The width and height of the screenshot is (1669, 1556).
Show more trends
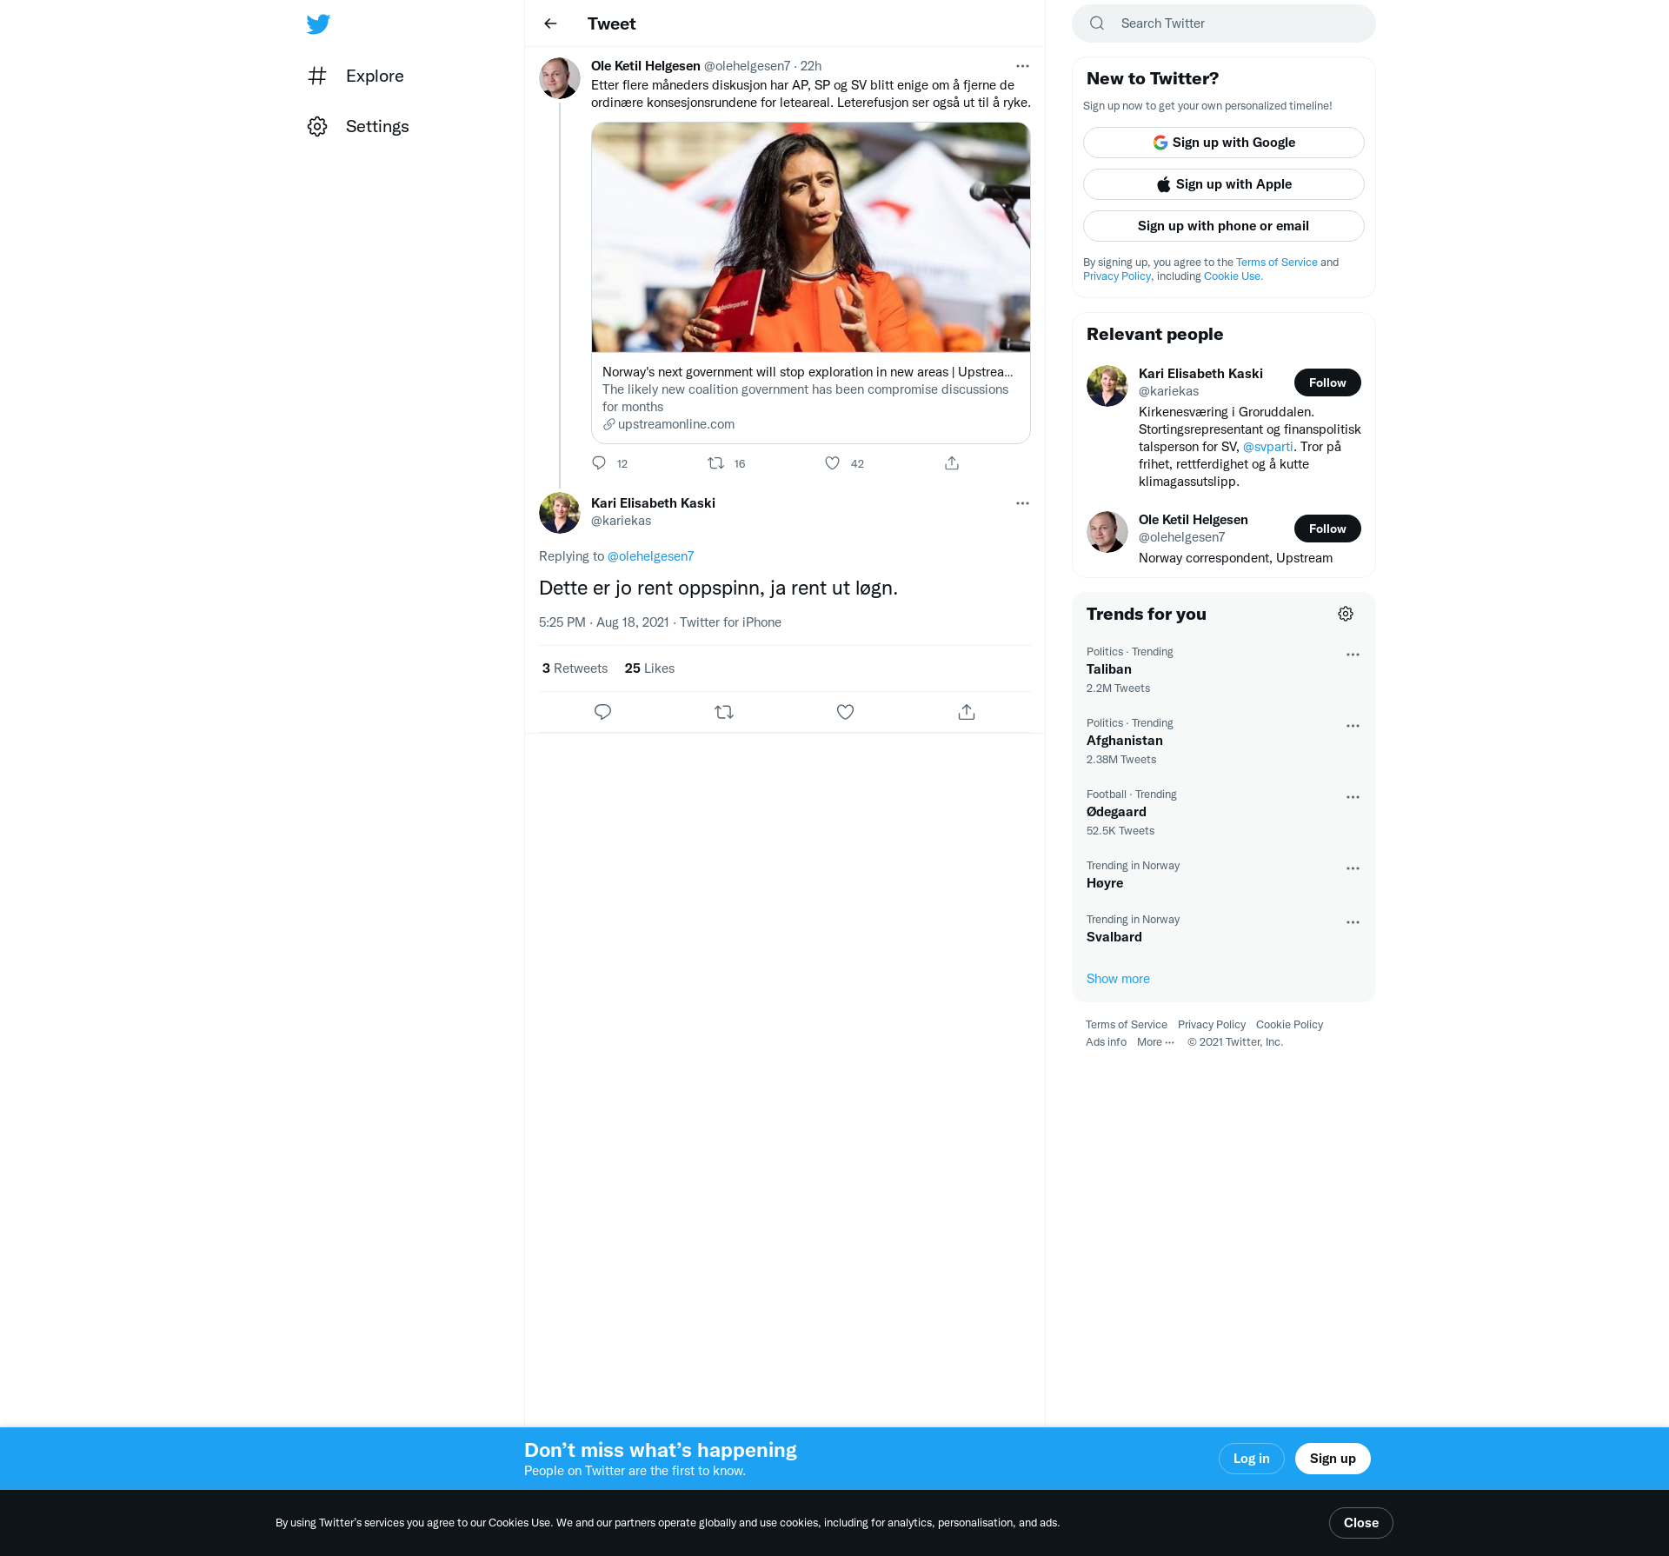pyautogui.click(x=1118, y=979)
